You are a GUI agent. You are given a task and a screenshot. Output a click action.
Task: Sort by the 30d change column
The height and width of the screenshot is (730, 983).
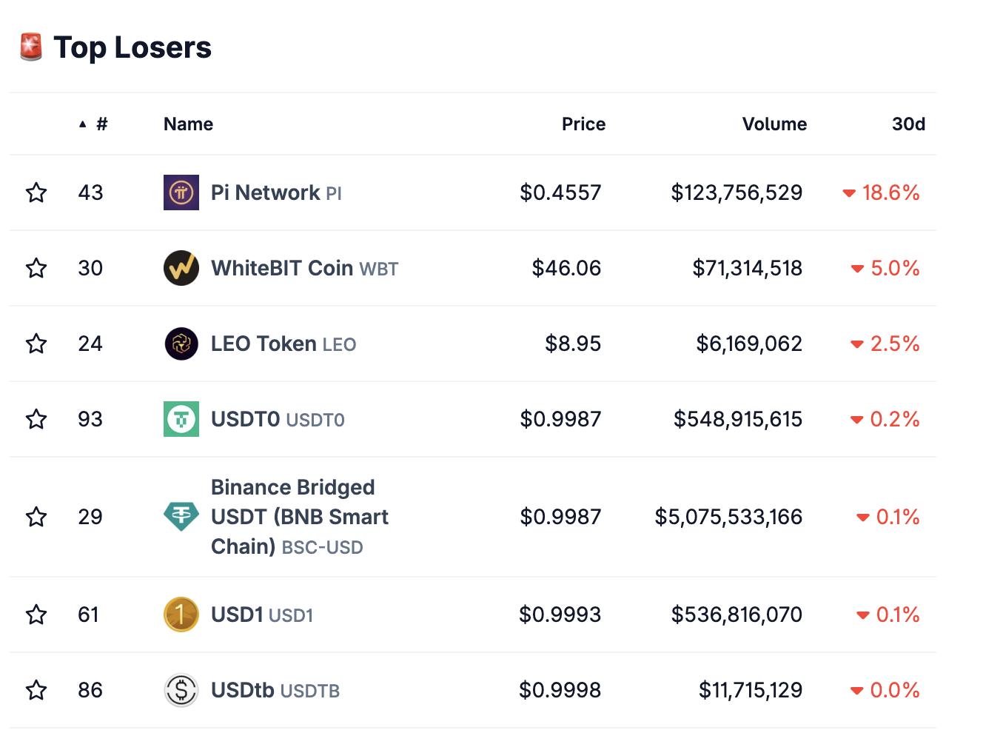pyautogui.click(x=908, y=124)
